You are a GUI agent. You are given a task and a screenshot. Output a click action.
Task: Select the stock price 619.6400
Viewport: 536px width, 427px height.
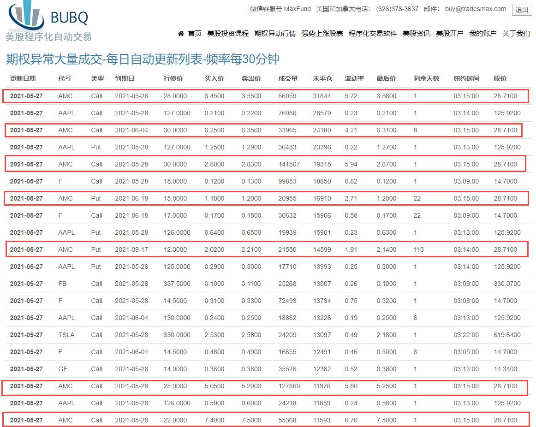(x=507, y=335)
